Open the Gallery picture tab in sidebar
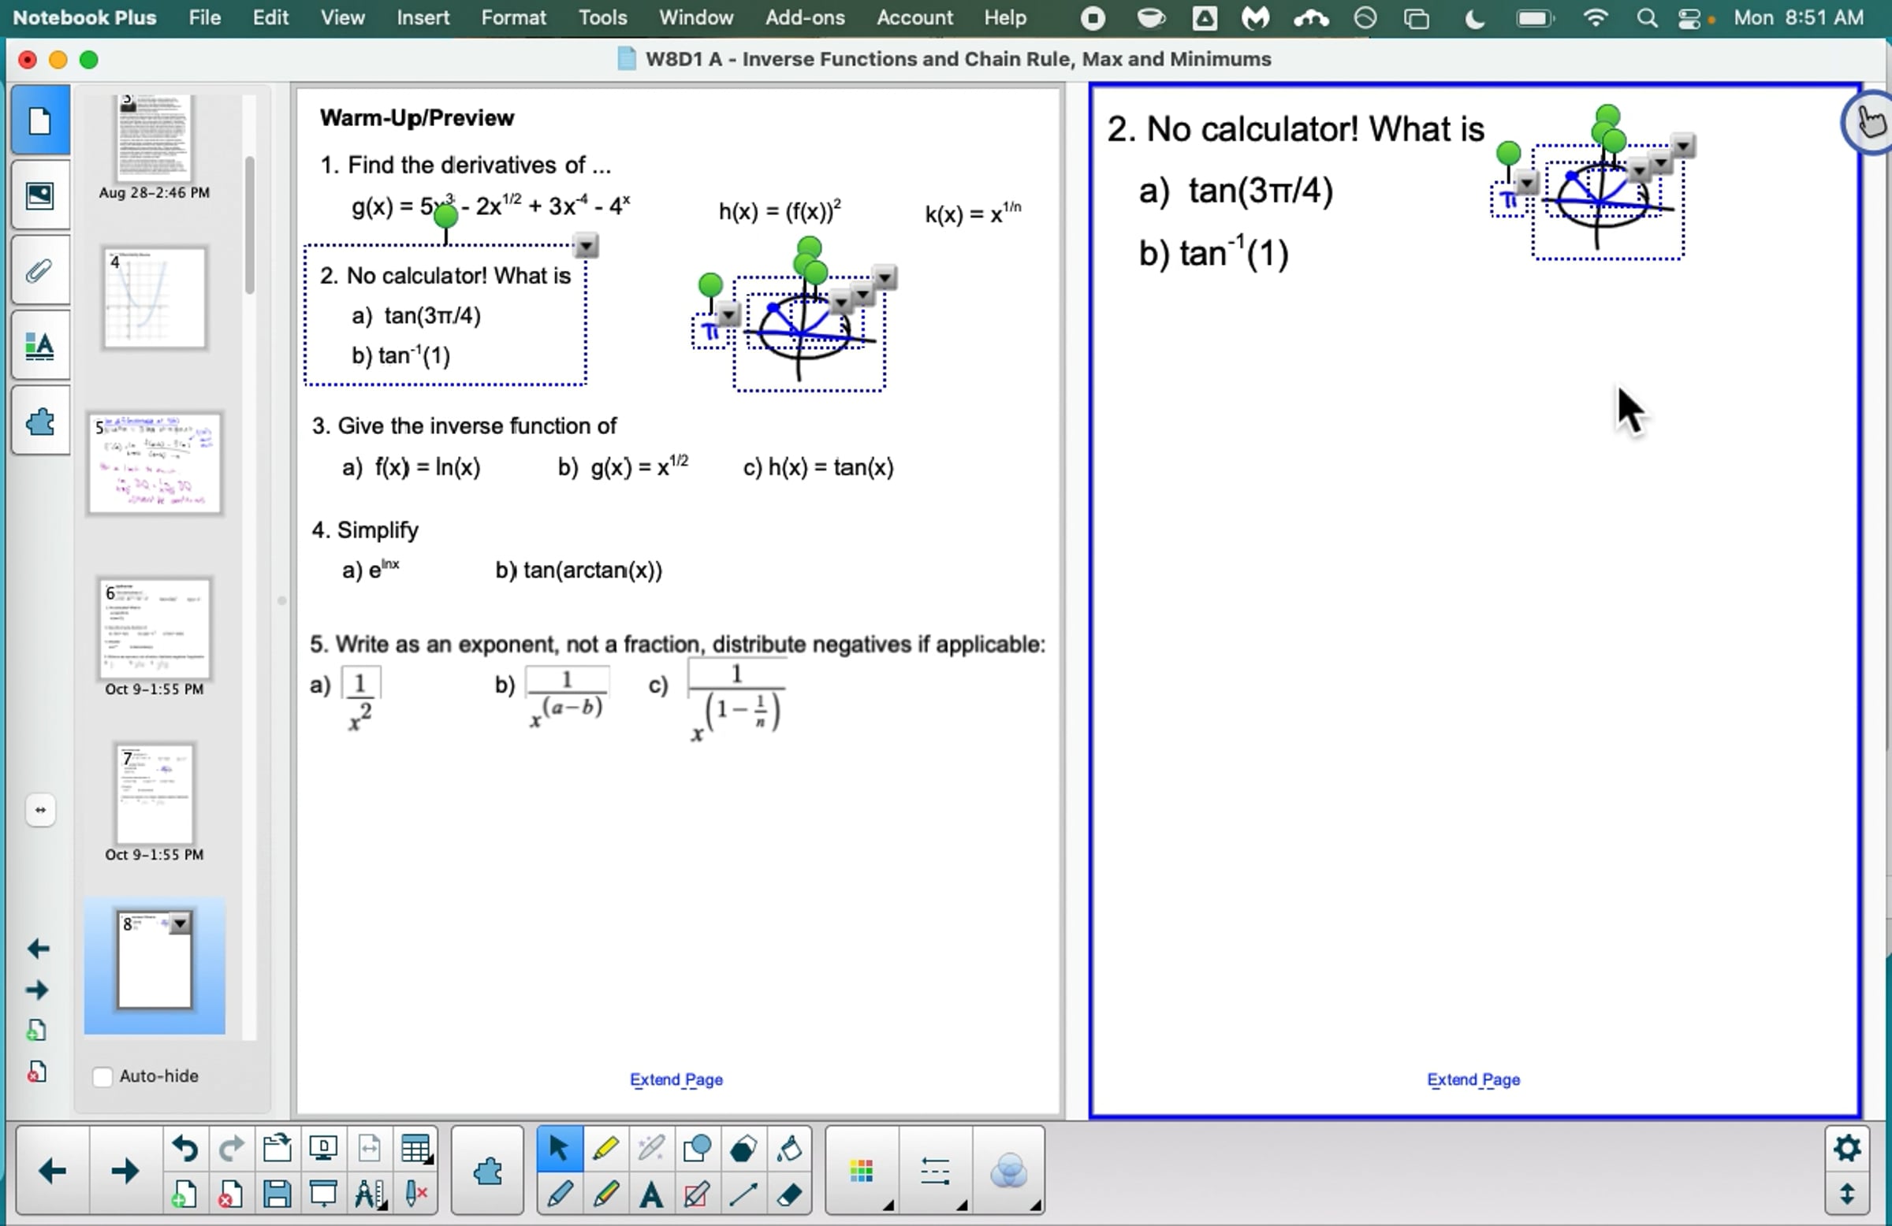This screenshot has height=1226, width=1892. [39, 195]
